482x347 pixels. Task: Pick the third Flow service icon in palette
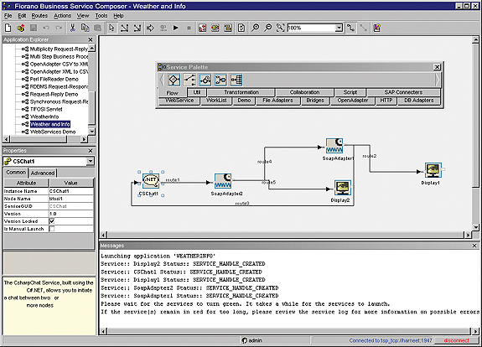pyautogui.click(x=205, y=80)
